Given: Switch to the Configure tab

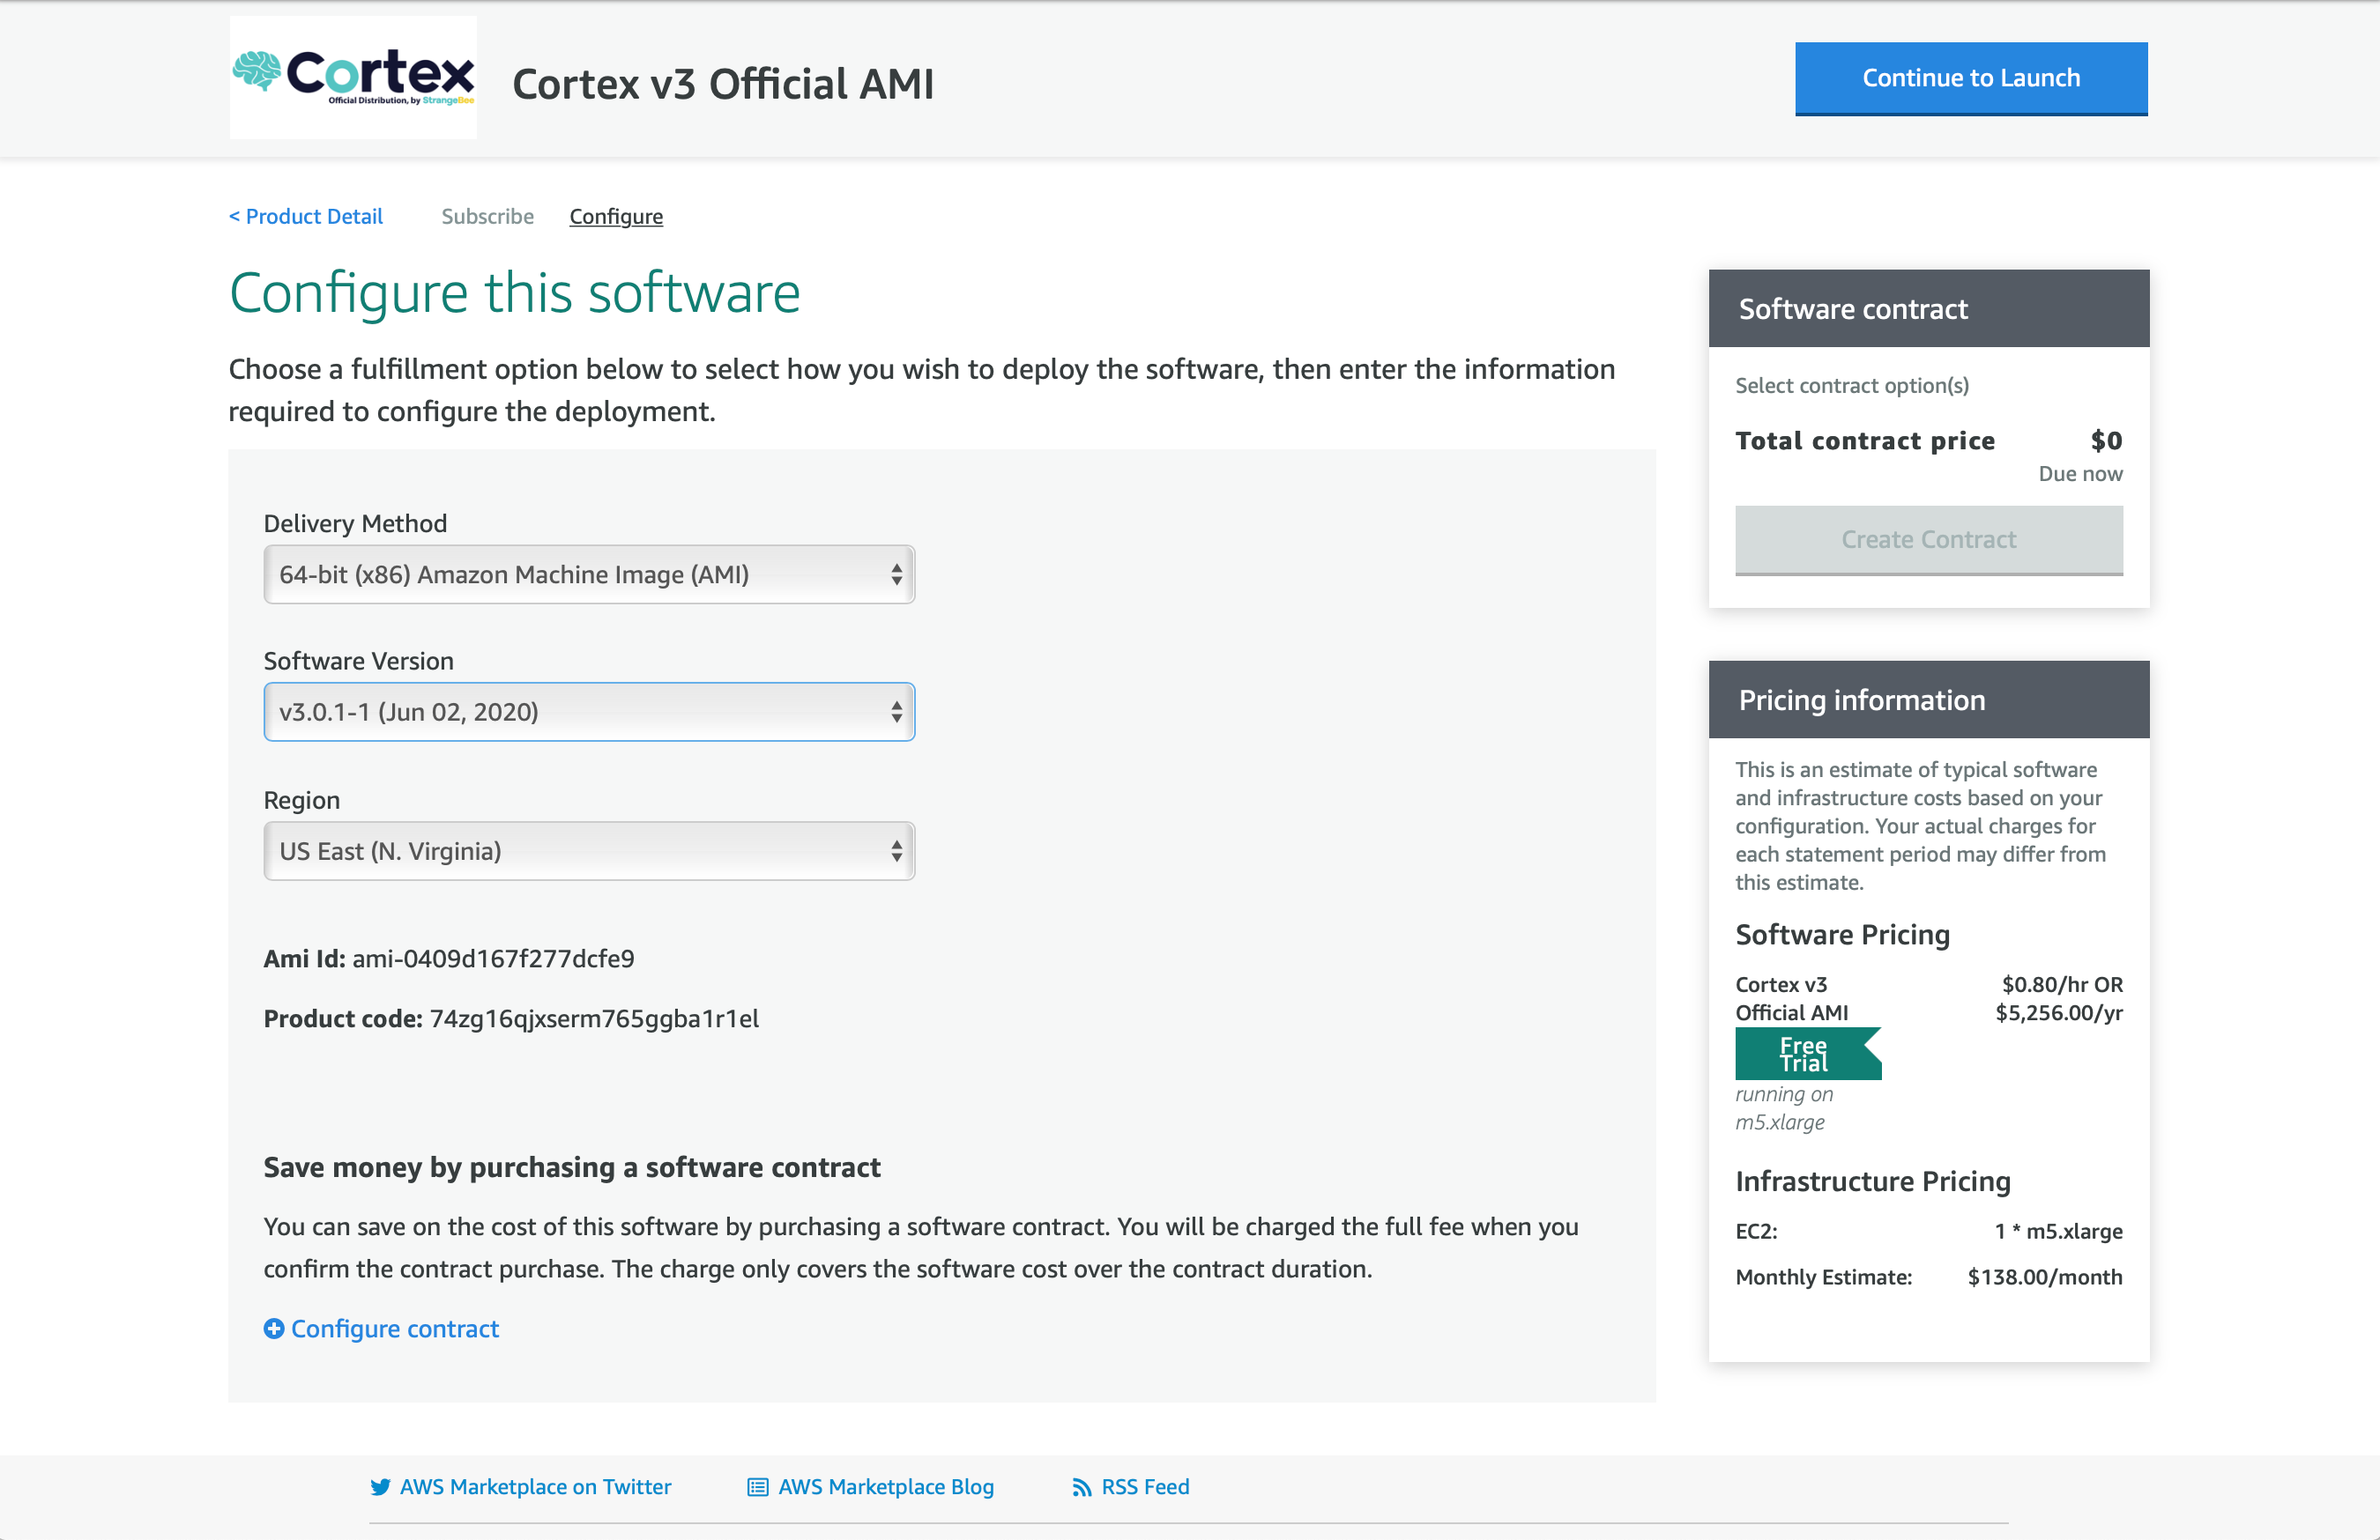Looking at the screenshot, I should [615, 216].
